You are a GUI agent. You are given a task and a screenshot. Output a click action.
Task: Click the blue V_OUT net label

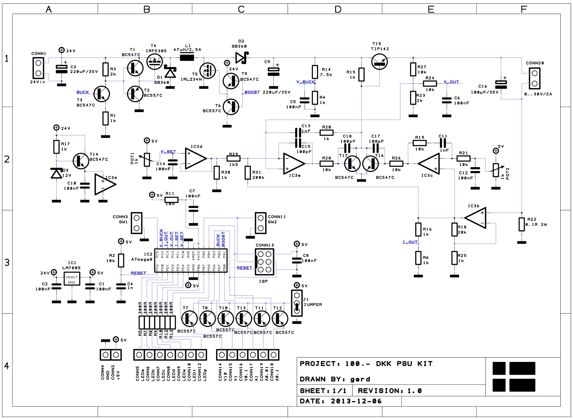coord(451,82)
